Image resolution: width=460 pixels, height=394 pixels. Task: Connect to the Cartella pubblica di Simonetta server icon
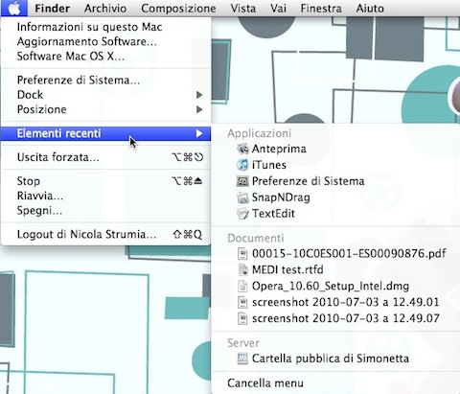coord(242,359)
